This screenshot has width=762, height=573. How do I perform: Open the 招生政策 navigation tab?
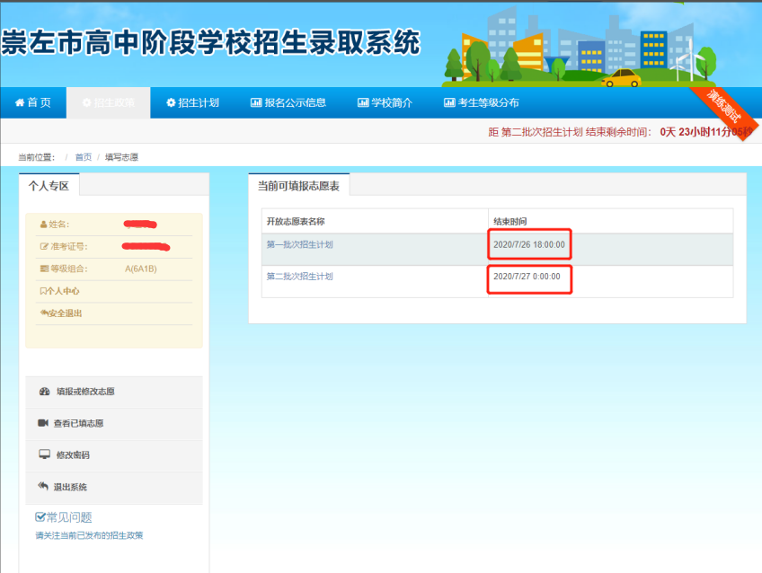108,103
